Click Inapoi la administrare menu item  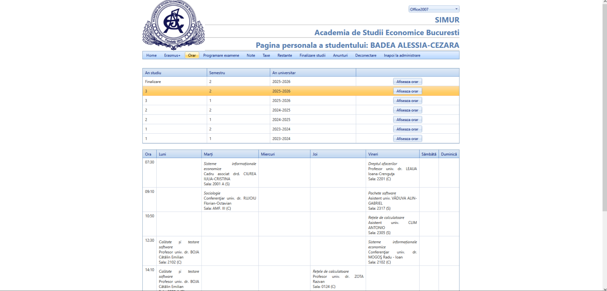(402, 55)
